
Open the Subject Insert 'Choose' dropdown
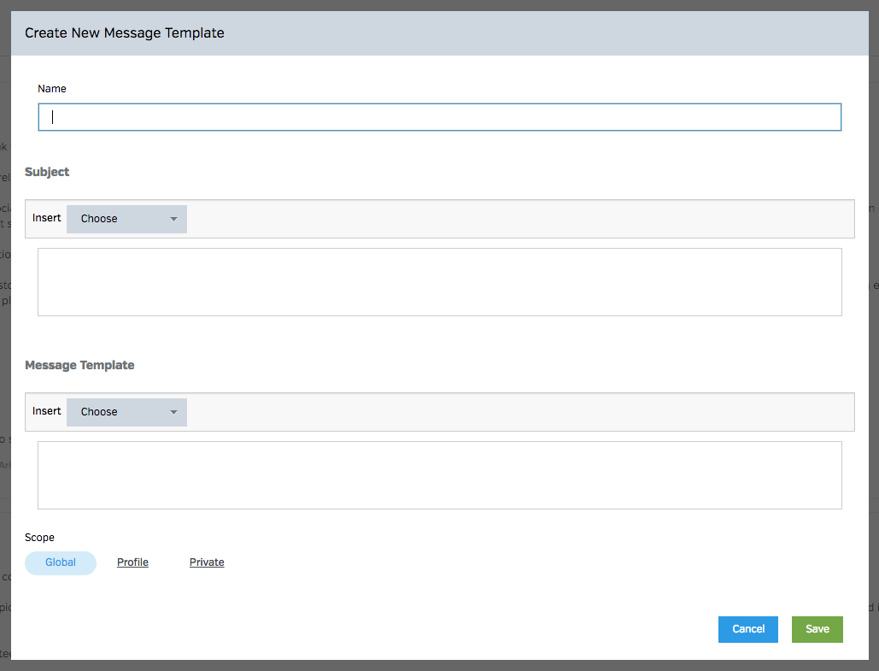[126, 219]
